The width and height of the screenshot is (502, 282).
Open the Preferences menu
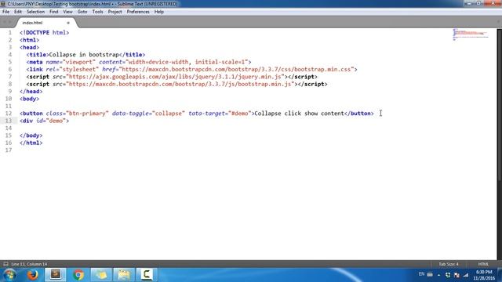138,12
